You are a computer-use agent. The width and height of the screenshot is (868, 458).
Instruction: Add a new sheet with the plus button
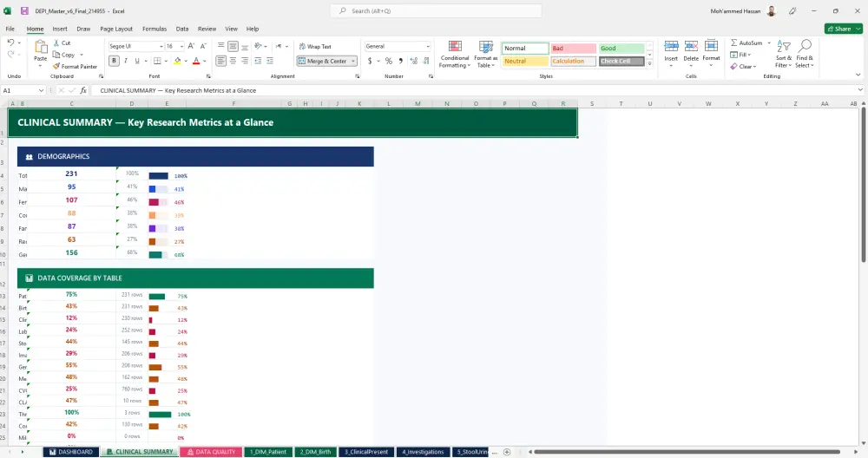pyautogui.click(x=507, y=452)
